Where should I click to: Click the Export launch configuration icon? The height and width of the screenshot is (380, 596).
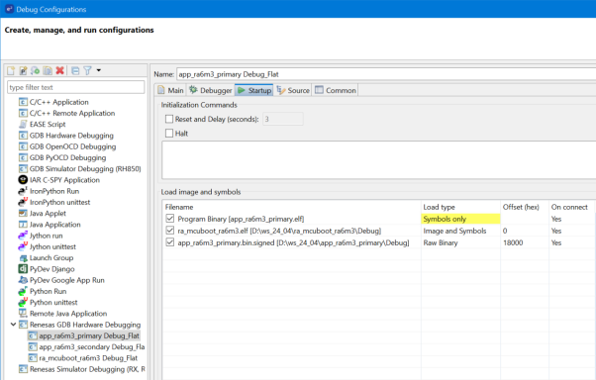(35, 70)
